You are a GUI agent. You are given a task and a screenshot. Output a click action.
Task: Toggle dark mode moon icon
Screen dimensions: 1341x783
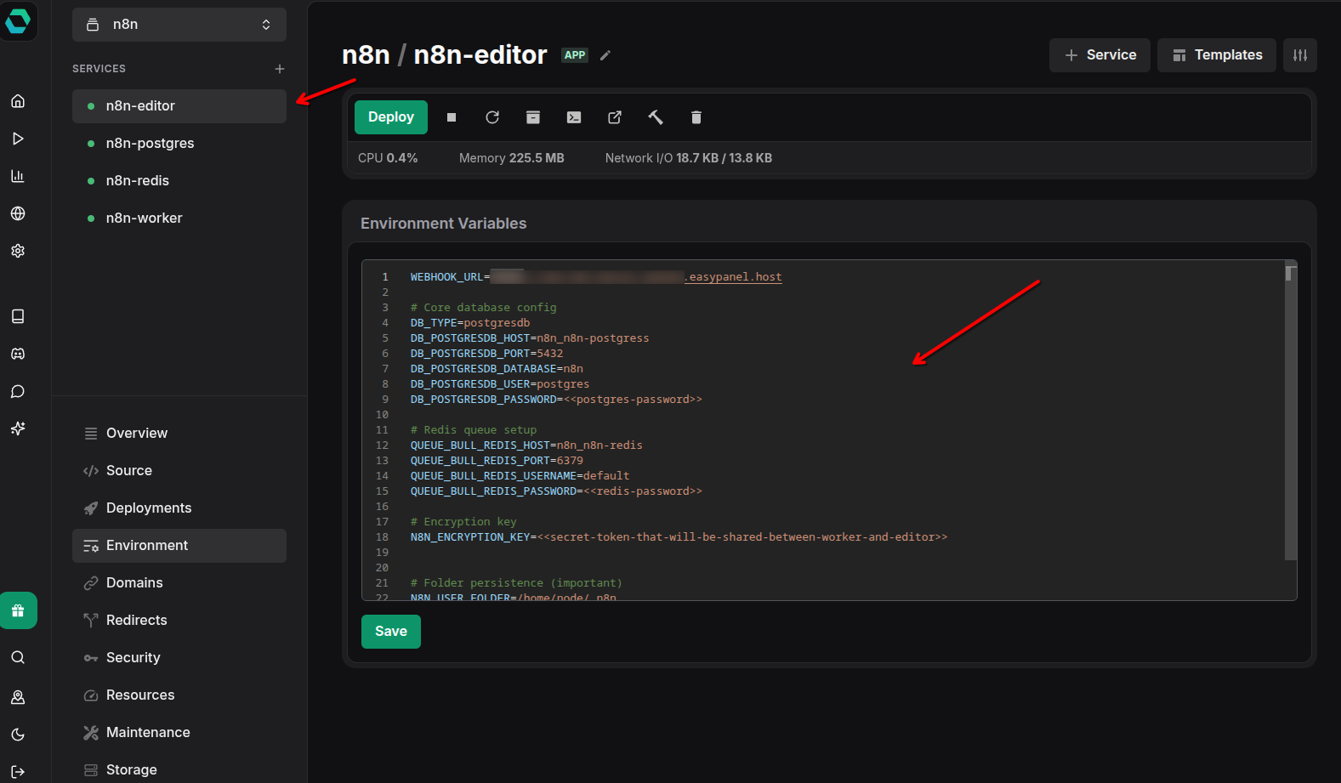point(18,735)
